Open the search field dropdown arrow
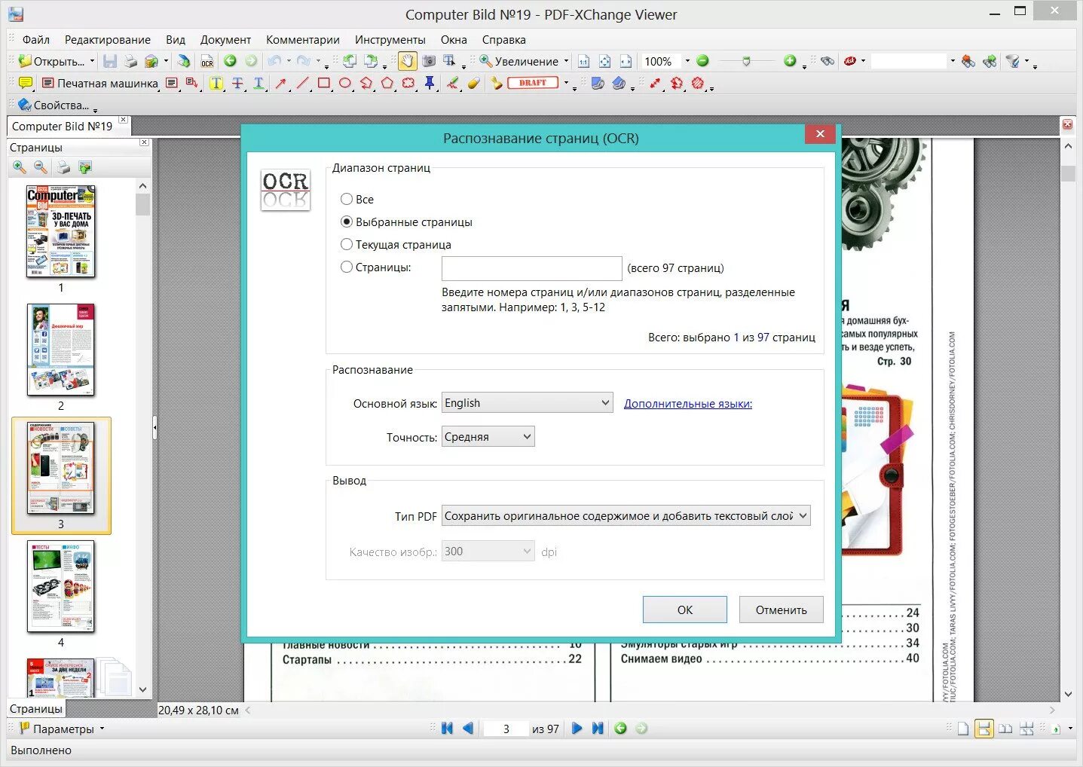The height and width of the screenshot is (767, 1083). (952, 61)
